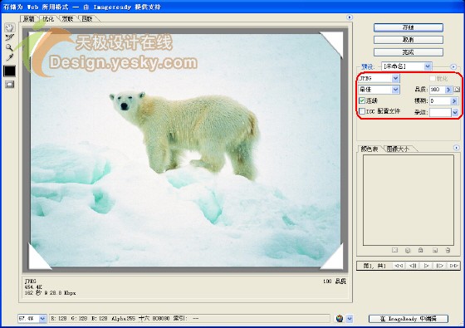Screen dimensions: 465x328
Task: Select the Eyedropper tool
Action: (9, 57)
